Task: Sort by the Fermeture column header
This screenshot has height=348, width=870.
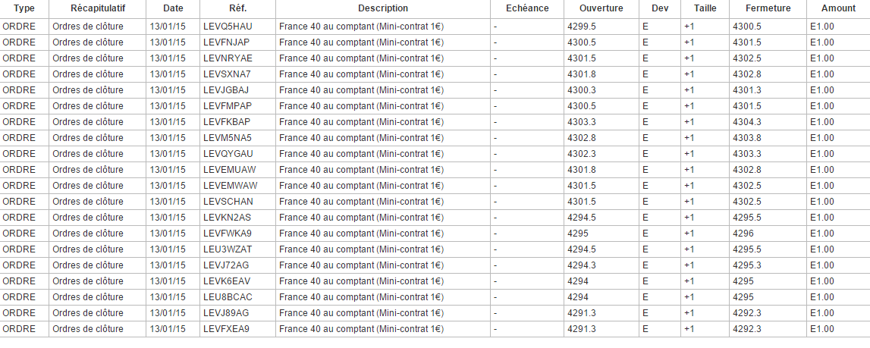Action: coord(768,8)
